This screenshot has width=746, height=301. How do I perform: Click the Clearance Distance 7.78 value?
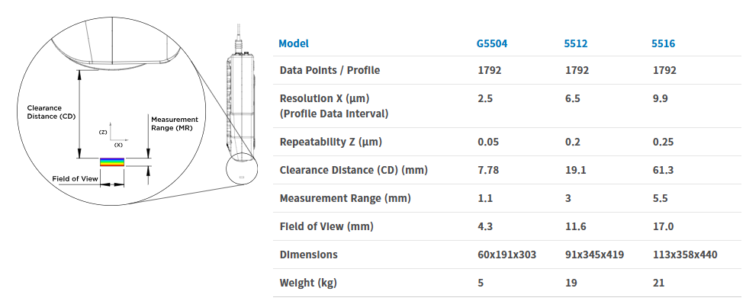489,170
